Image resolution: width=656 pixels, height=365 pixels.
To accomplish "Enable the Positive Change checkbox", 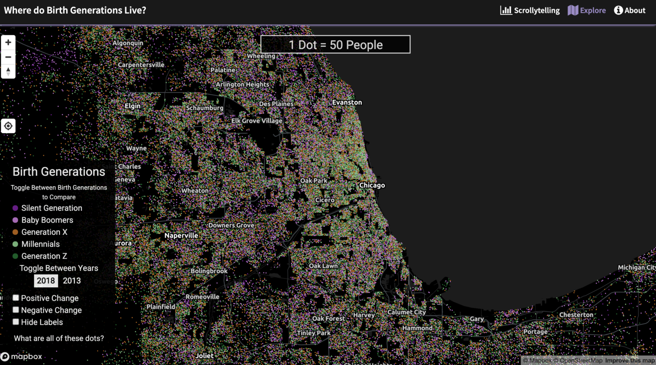I will point(16,297).
